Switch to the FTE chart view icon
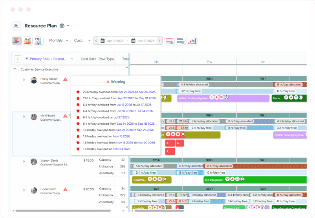This screenshot has height=218, width=315. pos(38,41)
